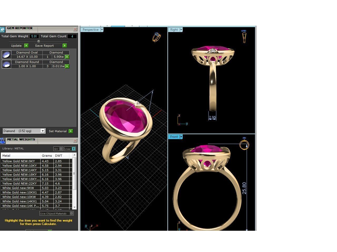
Task: Select the Yellow Gold NEW:22KY row
Action: pos(36,183)
